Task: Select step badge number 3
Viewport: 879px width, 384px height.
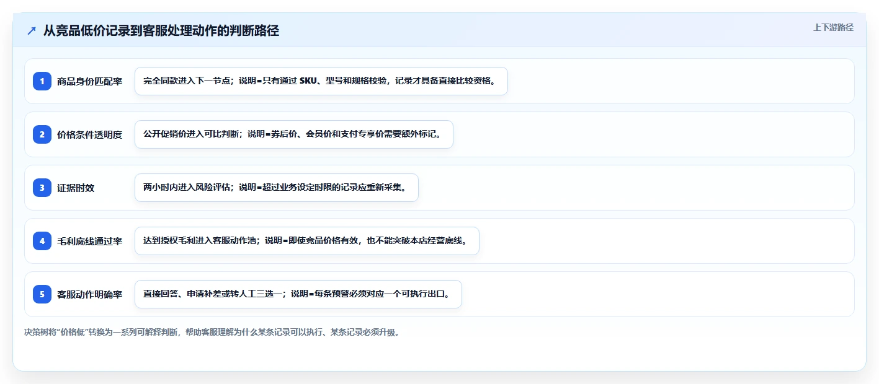Action: 42,187
